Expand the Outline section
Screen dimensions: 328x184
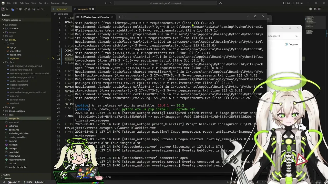click(26, 175)
